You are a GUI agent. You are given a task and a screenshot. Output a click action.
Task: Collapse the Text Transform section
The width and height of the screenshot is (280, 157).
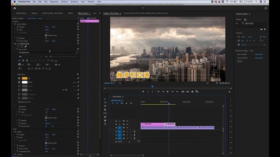[x=15, y=106]
